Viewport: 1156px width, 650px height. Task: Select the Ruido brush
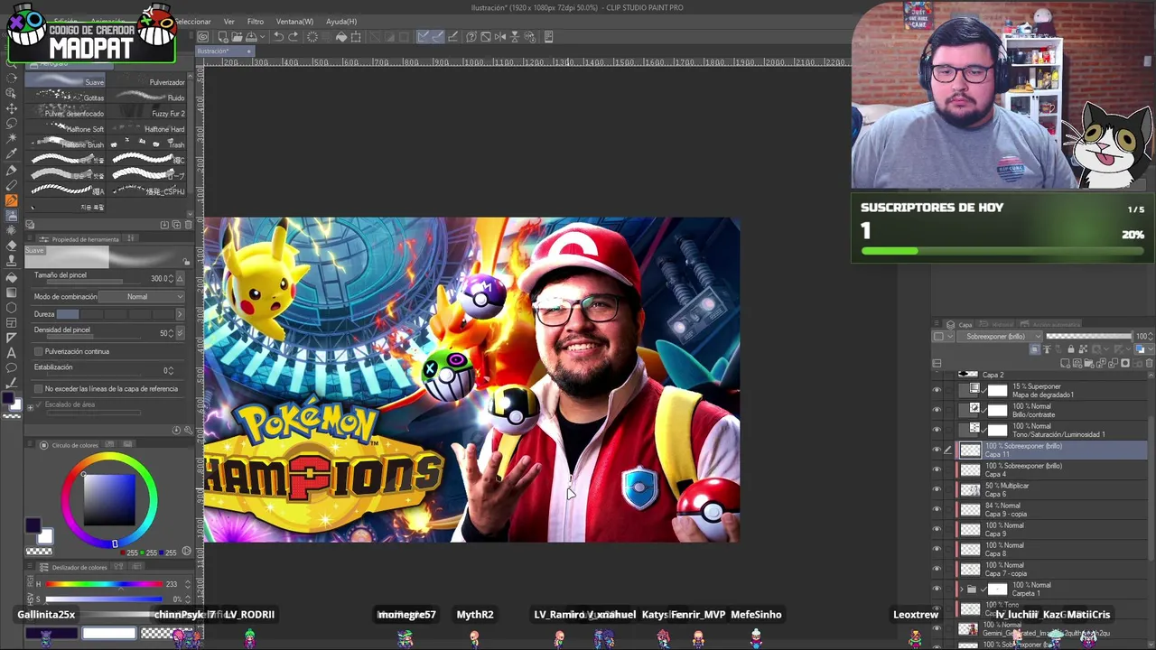148,97
